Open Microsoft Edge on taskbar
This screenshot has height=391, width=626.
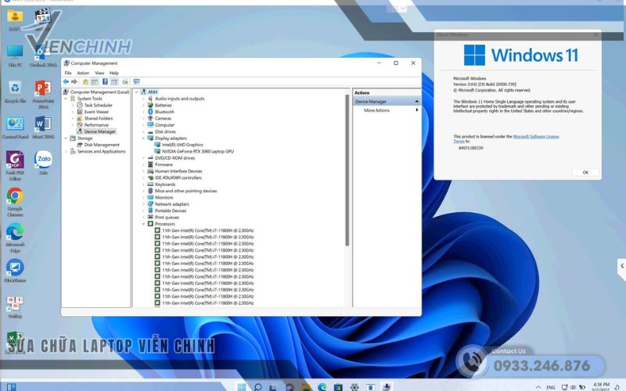point(322,387)
